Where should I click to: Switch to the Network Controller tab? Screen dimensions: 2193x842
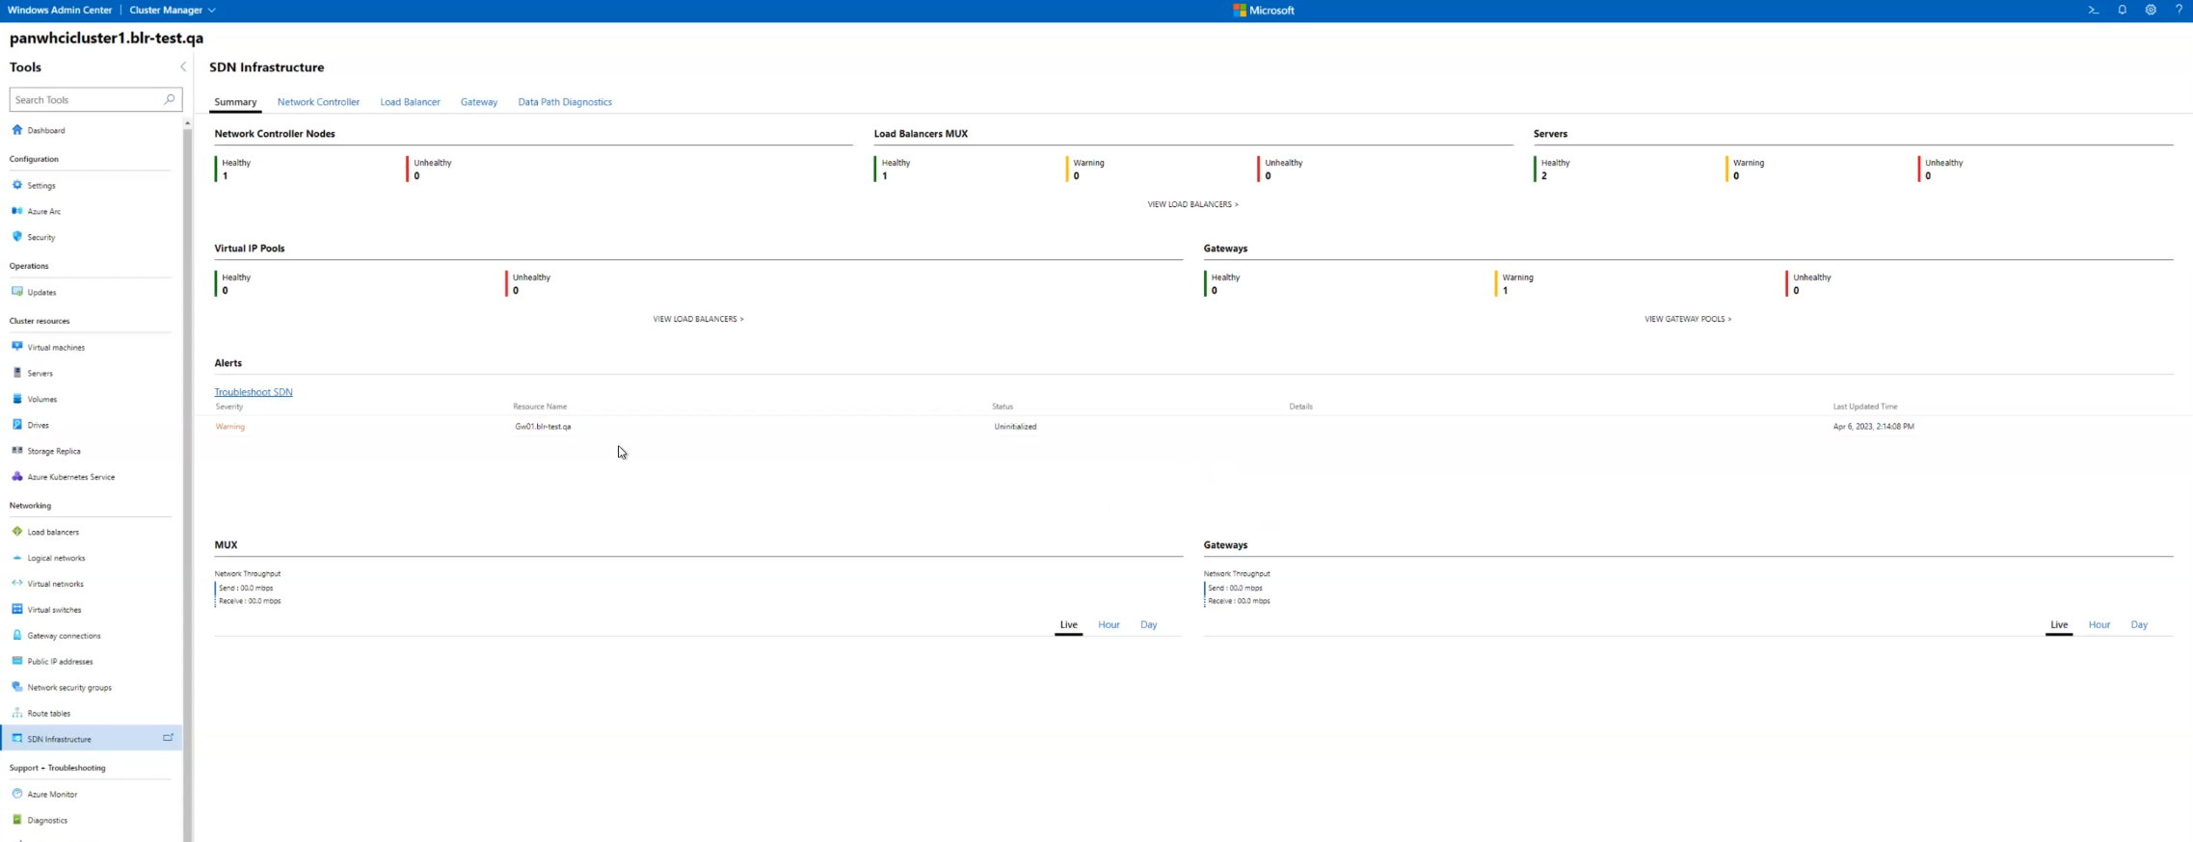(x=318, y=102)
